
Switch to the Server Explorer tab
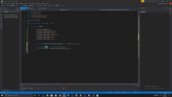coord(6,91)
